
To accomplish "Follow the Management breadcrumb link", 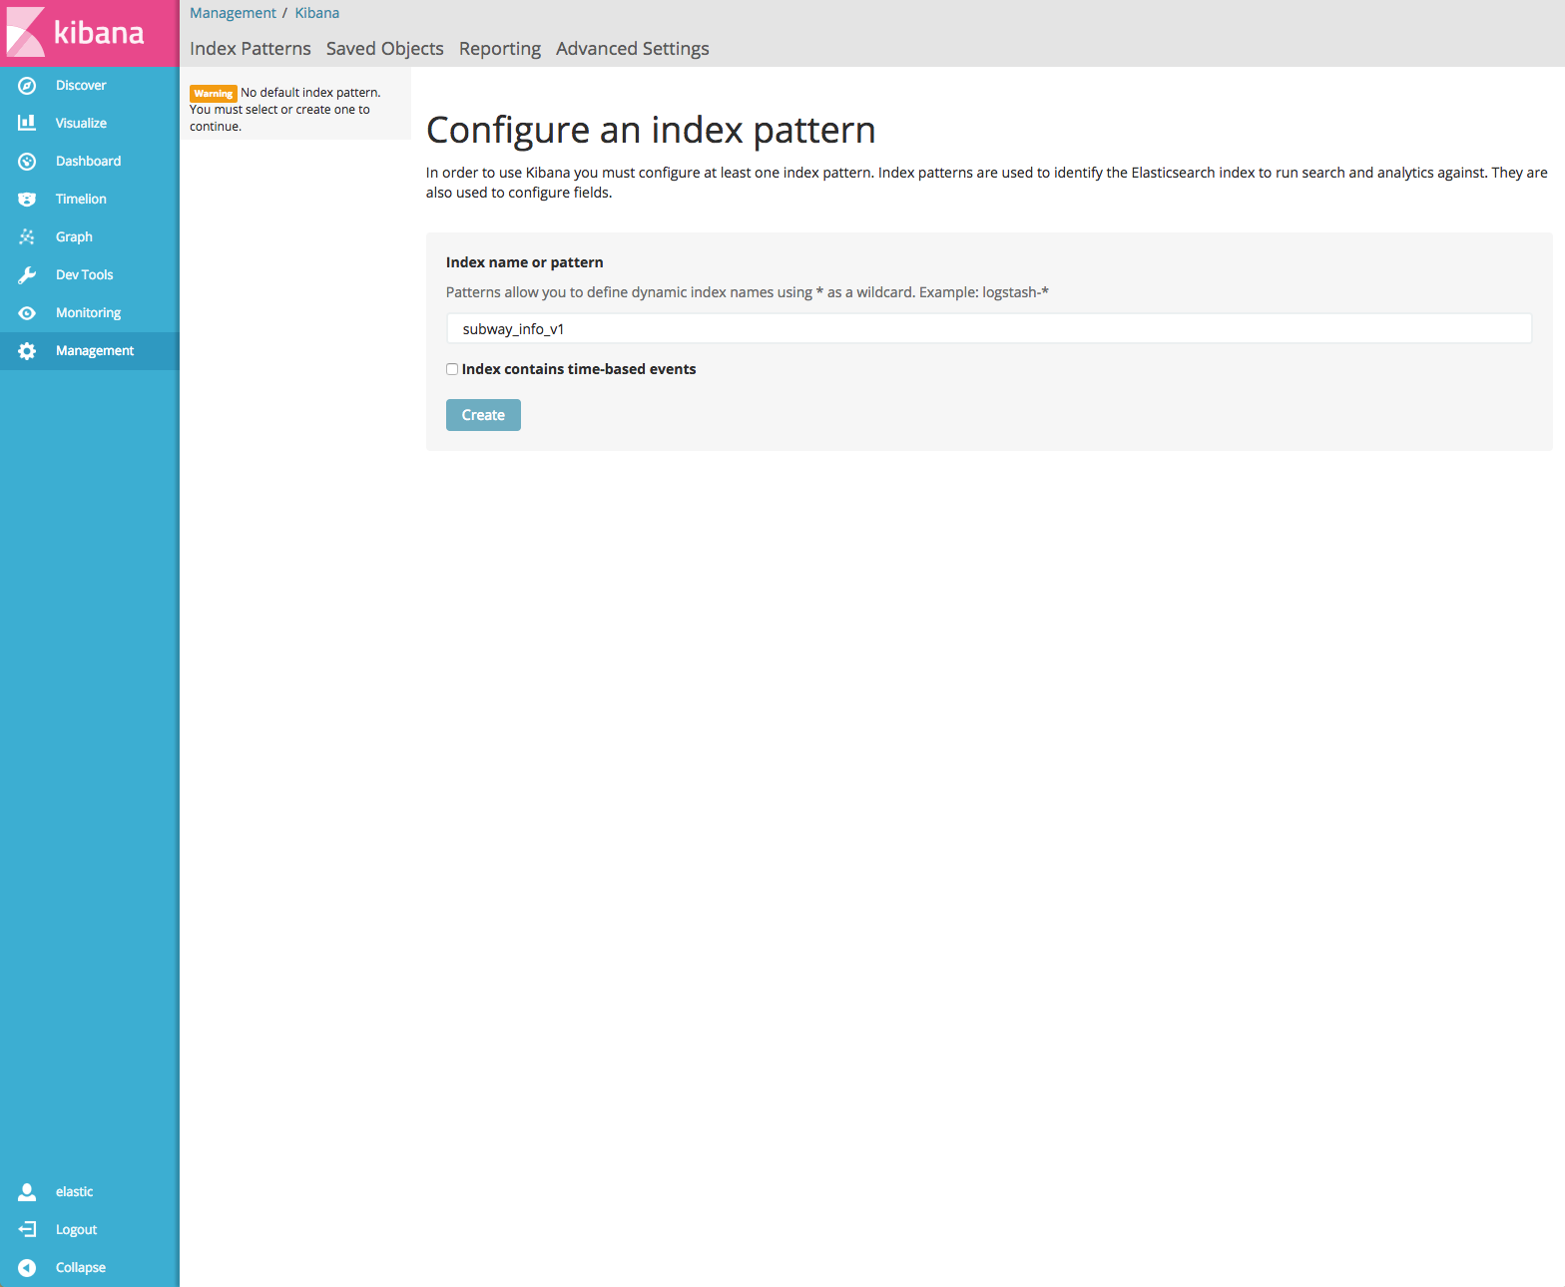I will (x=233, y=13).
